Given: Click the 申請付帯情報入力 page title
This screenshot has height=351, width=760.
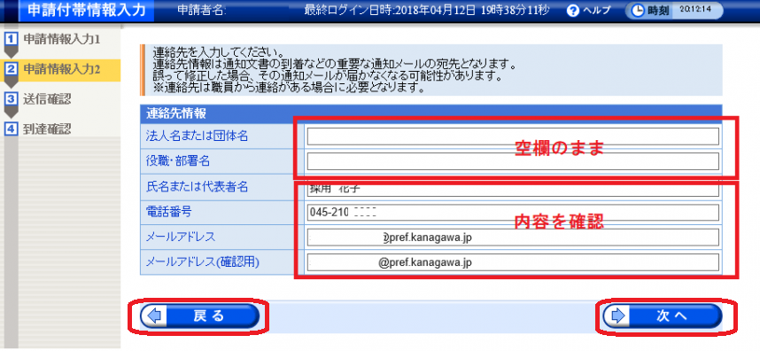Looking at the screenshot, I should pyautogui.click(x=87, y=11).
